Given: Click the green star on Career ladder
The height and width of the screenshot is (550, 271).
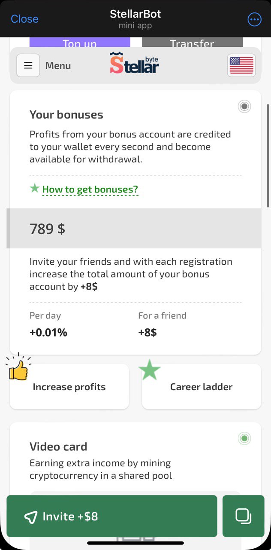Looking at the screenshot, I should [149, 370].
